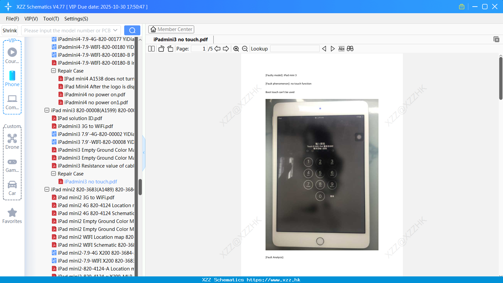The width and height of the screenshot is (503, 283).
Task: Collapse the iPad mini3 820-00008 tree node
Action: coord(47,110)
